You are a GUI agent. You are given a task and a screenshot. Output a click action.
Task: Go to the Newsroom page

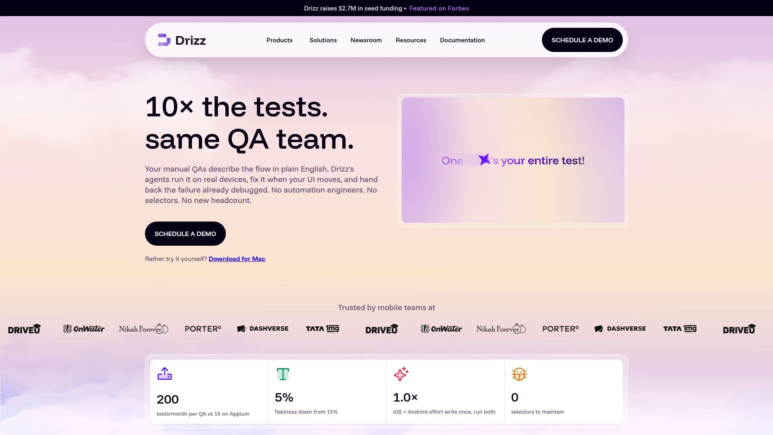click(x=366, y=40)
